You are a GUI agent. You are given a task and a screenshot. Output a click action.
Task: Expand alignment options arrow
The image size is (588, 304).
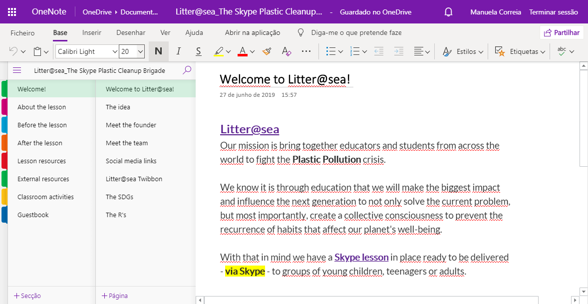point(427,52)
